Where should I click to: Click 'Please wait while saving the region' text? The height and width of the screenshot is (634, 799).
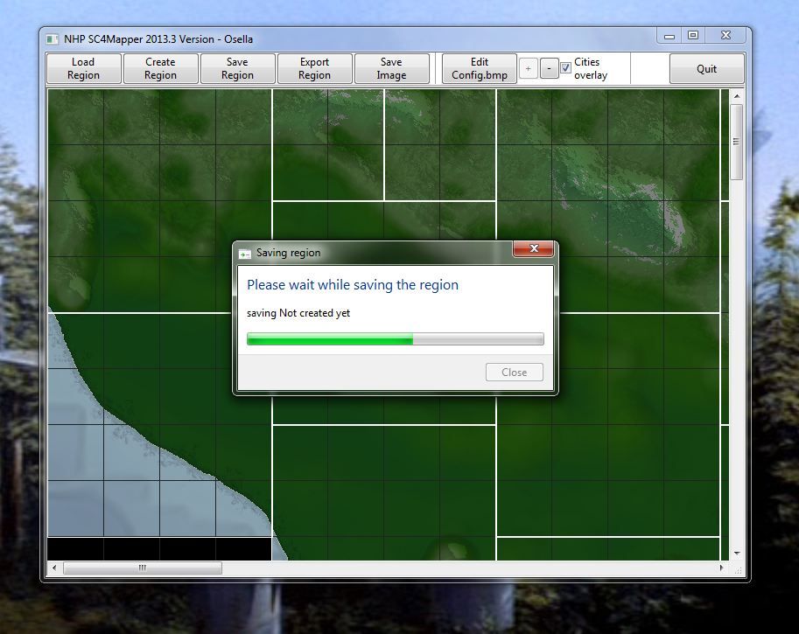[x=353, y=285]
